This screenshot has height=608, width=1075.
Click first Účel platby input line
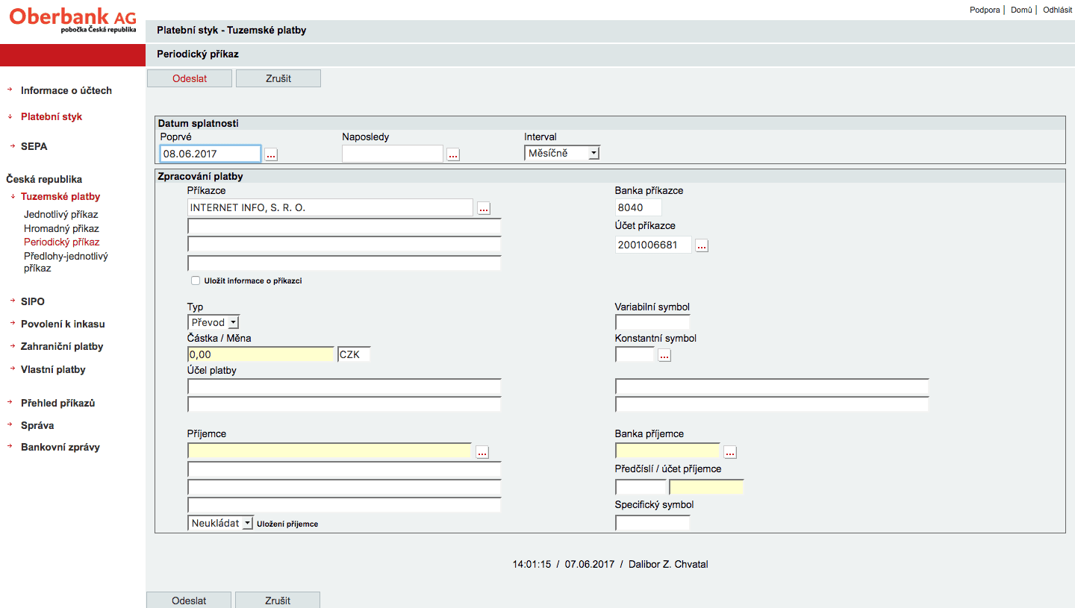[344, 386]
